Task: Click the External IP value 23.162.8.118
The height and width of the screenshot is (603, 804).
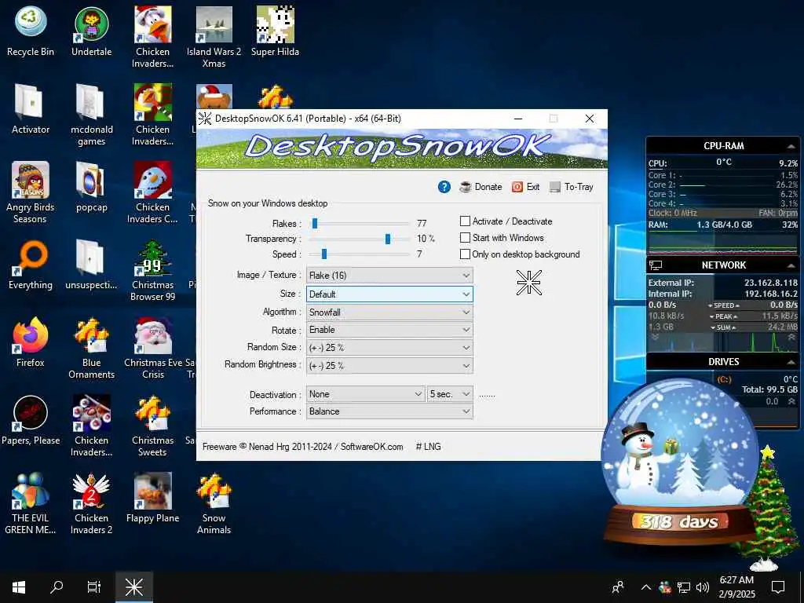Action: click(771, 283)
